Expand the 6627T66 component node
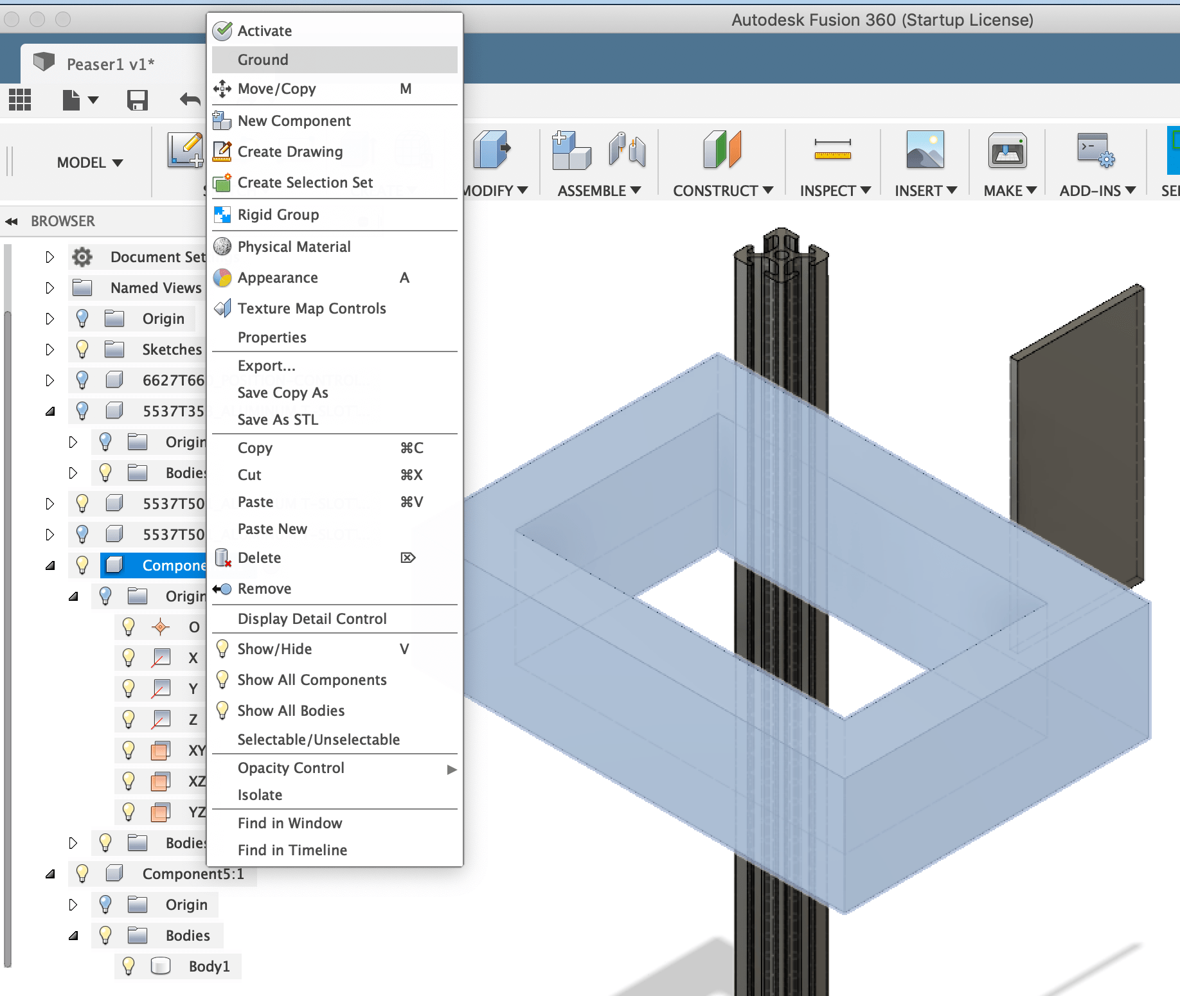 [50, 380]
